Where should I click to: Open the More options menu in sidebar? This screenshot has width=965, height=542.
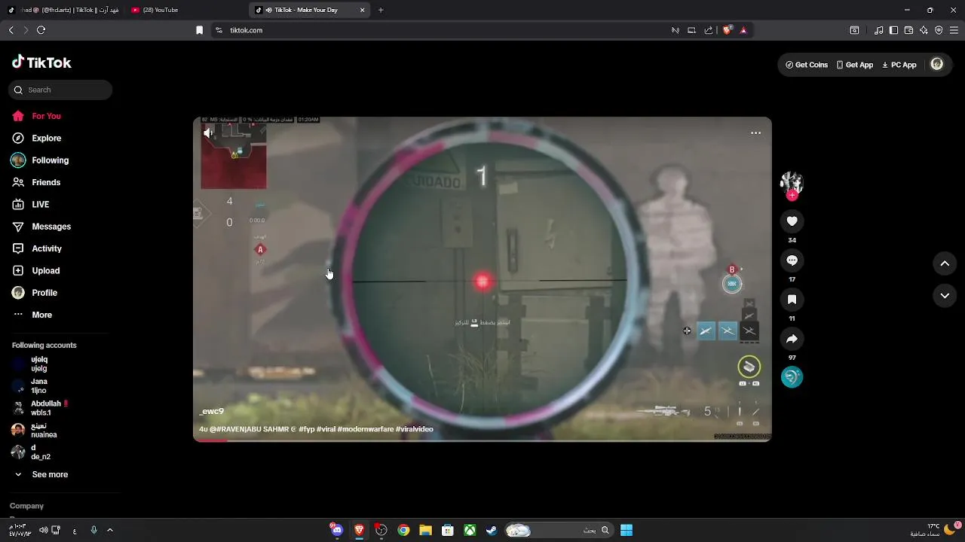coord(32,315)
